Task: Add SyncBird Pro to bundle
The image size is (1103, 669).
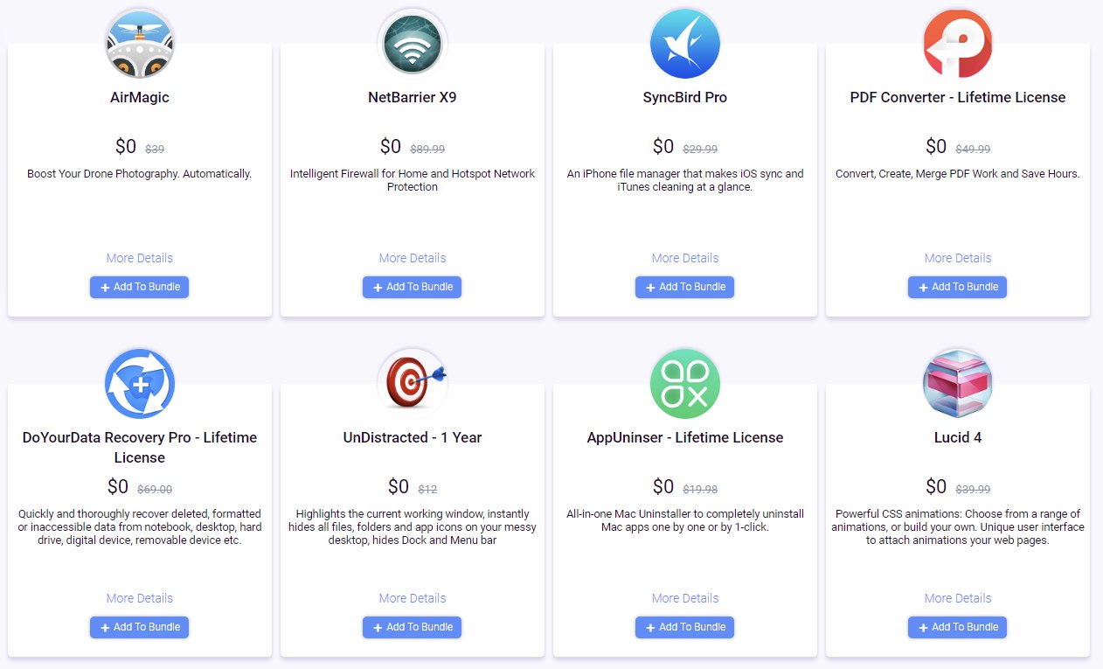Action: (685, 287)
